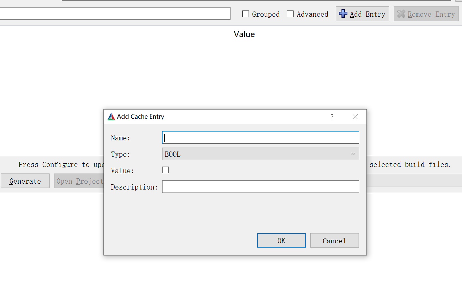The height and width of the screenshot is (284, 462).
Task: Click the Generate button
Action: [x=25, y=181]
